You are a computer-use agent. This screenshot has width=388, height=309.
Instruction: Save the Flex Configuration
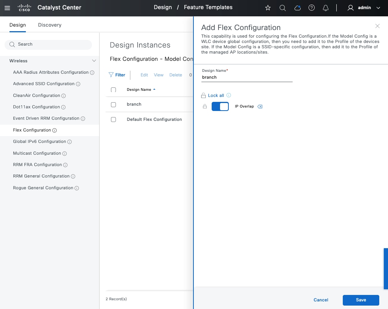(x=361, y=300)
